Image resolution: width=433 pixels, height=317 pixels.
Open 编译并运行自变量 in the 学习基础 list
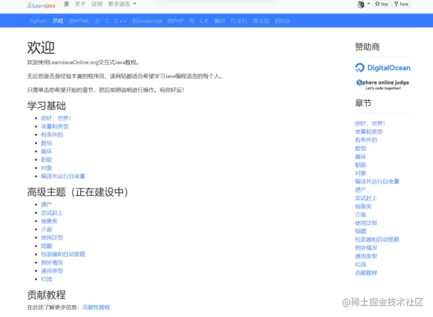point(63,176)
